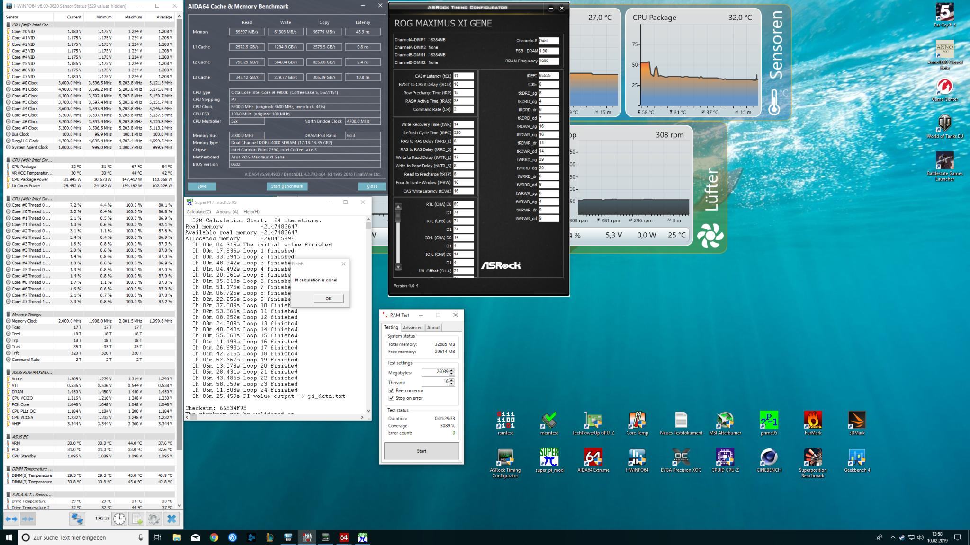Click Cortana microphone icon in search box
The width and height of the screenshot is (970, 545).
pyautogui.click(x=141, y=537)
